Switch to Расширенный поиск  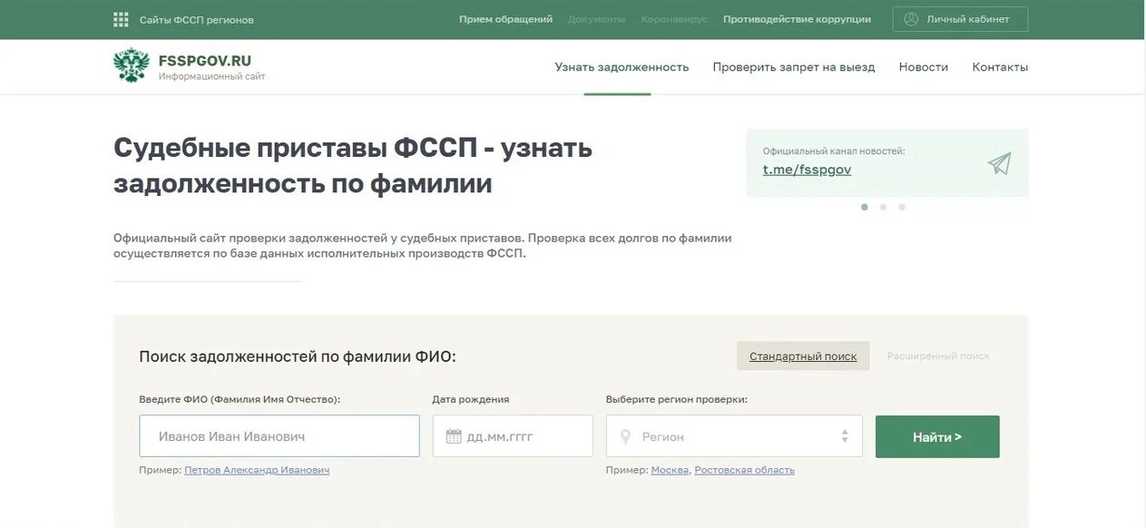pyautogui.click(x=938, y=357)
